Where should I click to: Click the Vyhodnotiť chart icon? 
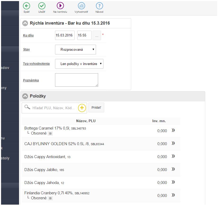click(81, 6)
